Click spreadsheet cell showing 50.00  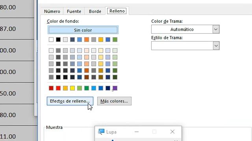[x=17, y=93]
